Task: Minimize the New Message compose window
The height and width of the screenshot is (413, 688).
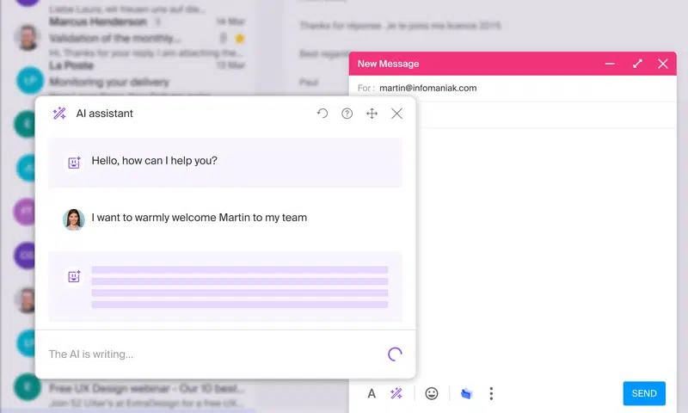Action: pos(610,64)
